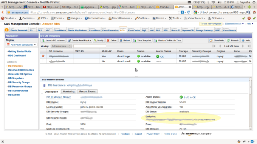Click the 1 of 1 in OK link
Image resolution: width=257 pixels, height=144 pixels.
pos(190,97)
